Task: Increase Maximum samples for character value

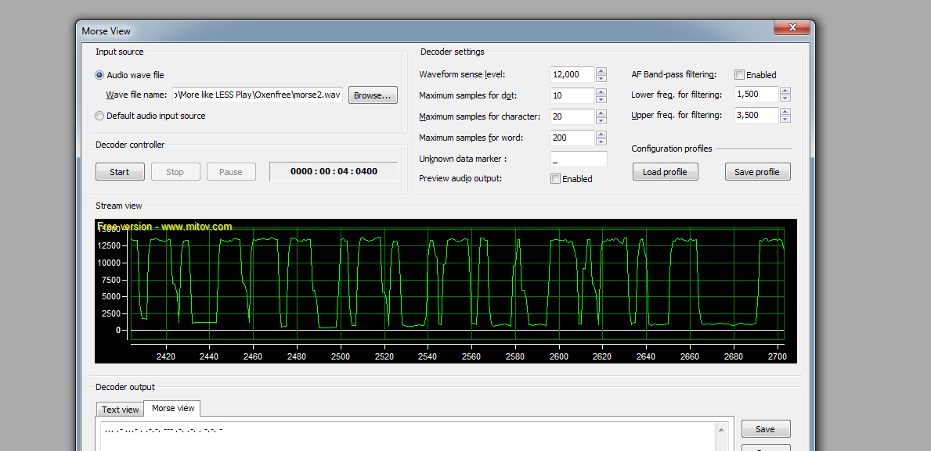Action: (601, 113)
